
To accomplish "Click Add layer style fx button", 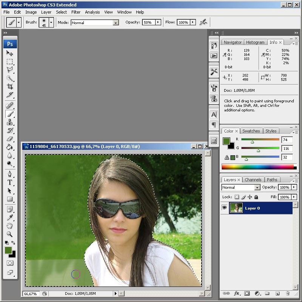I will click(x=237, y=294).
